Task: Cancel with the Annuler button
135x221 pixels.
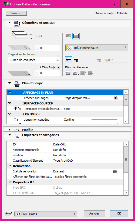Action: 94,213
